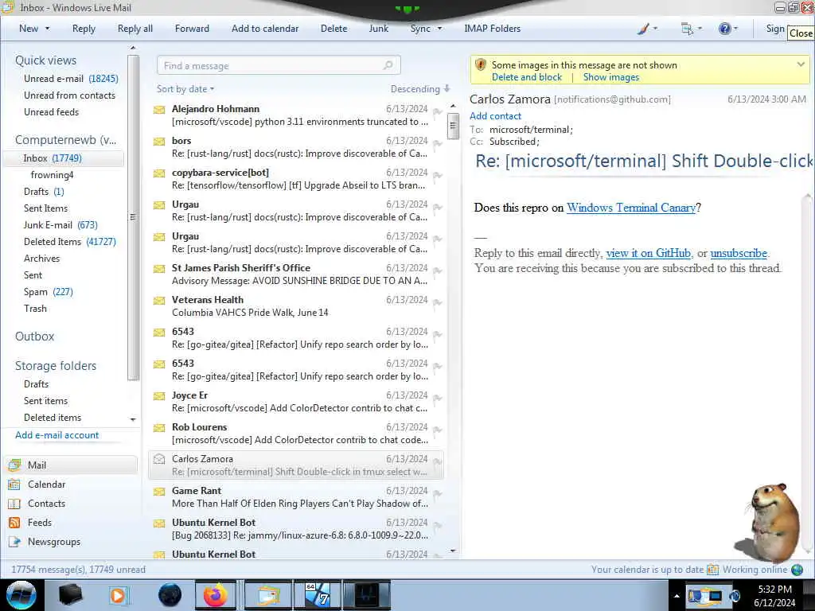Click the message list scroll down arrow
The height and width of the screenshot is (611, 815).
pyautogui.click(x=453, y=551)
